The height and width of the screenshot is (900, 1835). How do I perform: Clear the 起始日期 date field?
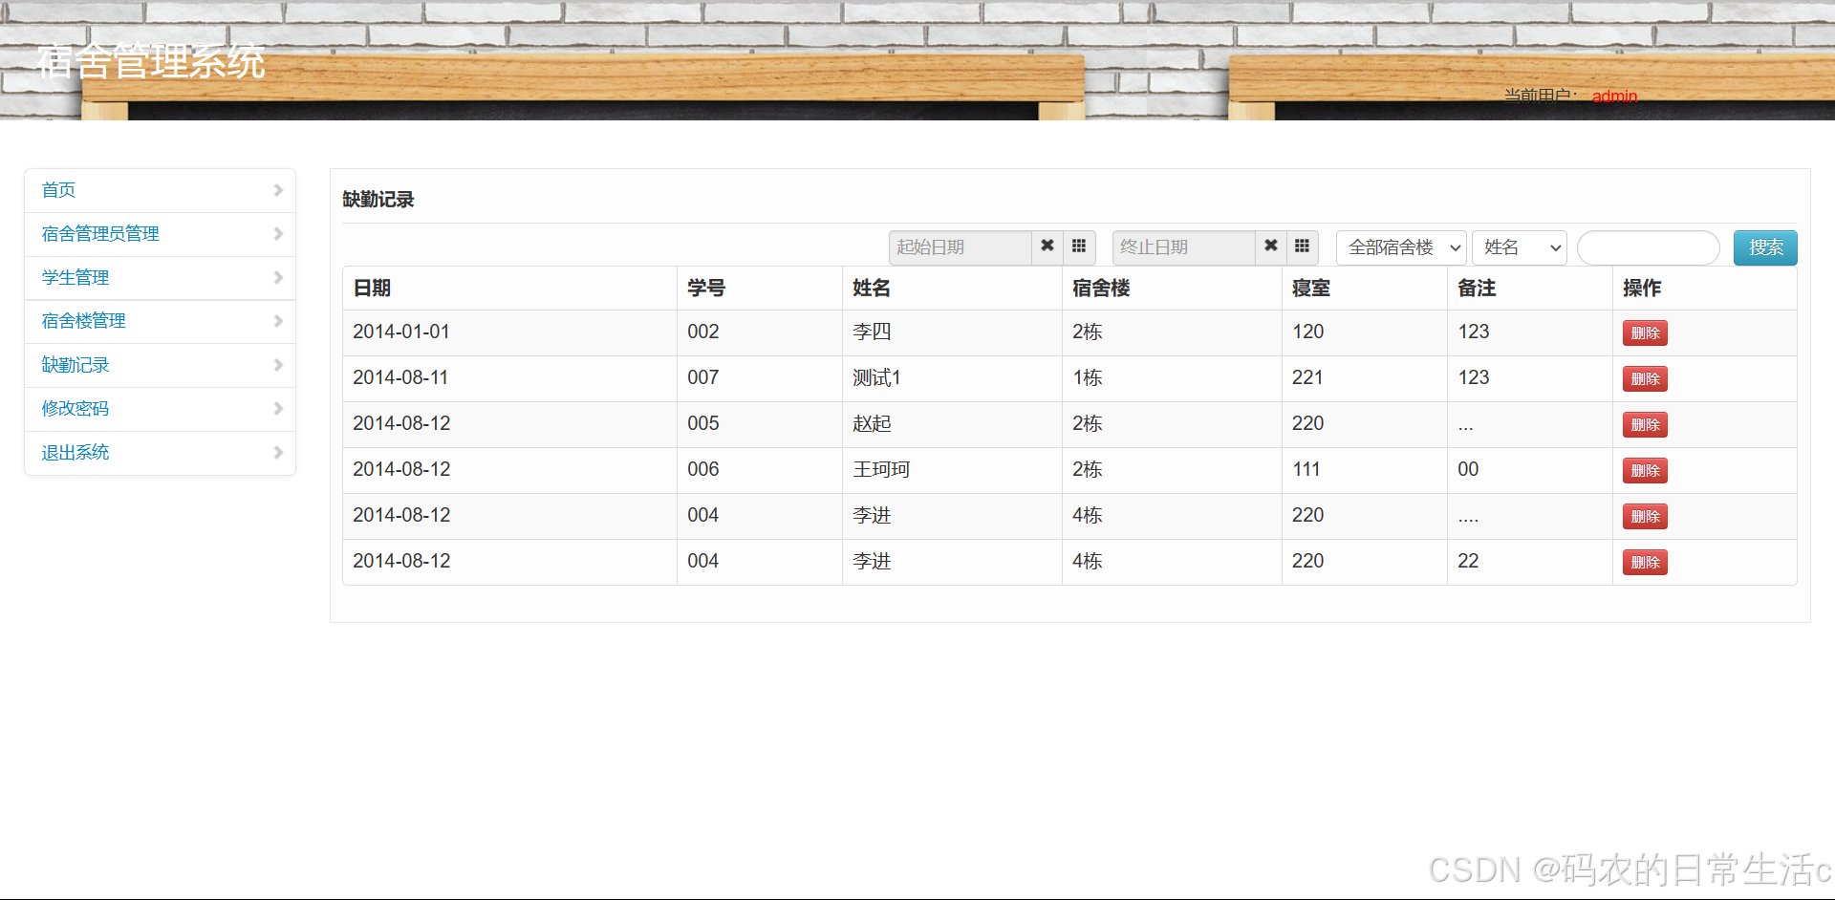pyautogui.click(x=1047, y=247)
